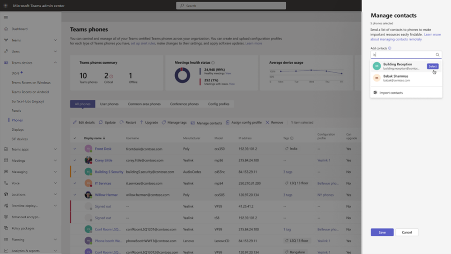Click the Teams devices sidebar icon
The height and width of the screenshot is (254, 451).
tap(6, 62)
